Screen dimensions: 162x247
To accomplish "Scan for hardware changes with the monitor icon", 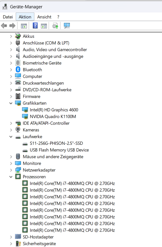I will pyautogui.click(x=67, y=26).
